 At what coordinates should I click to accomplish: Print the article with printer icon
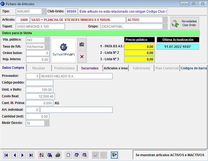[x=58, y=155]
